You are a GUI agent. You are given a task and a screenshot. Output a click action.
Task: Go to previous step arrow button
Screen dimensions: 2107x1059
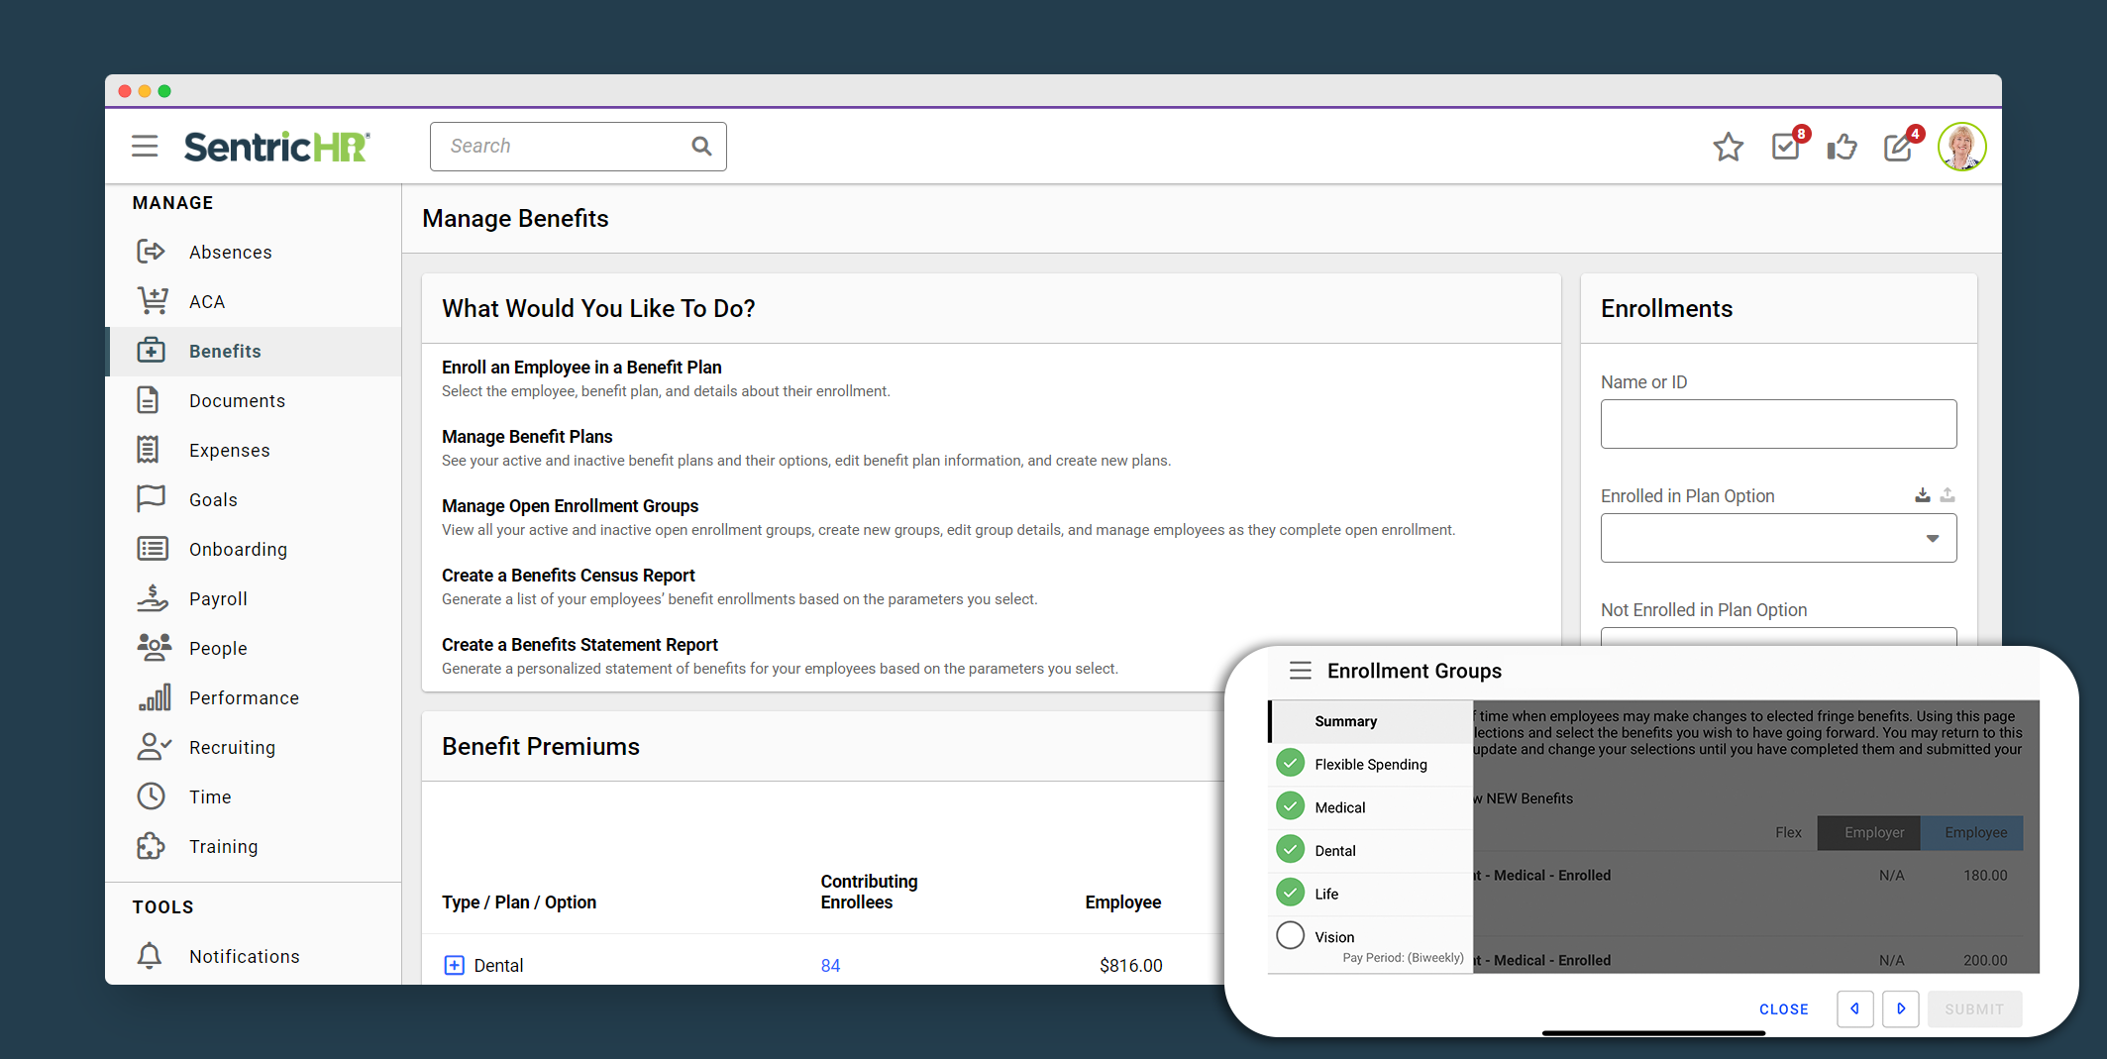pos(1854,1008)
